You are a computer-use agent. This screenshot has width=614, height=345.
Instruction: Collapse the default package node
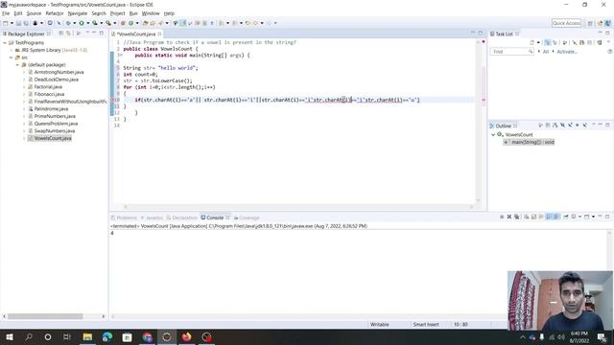17,65
